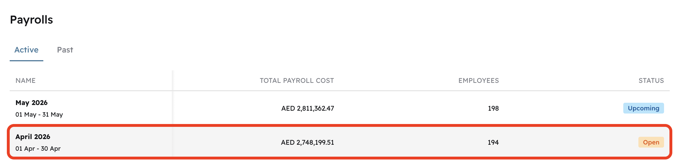Click the column divider beside NAME header
Image resolution: width=680 pixels, height=168 pixels.
coord(172,81)
